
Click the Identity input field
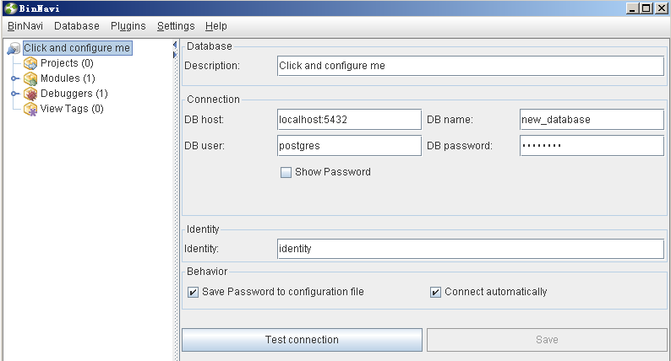471,249
